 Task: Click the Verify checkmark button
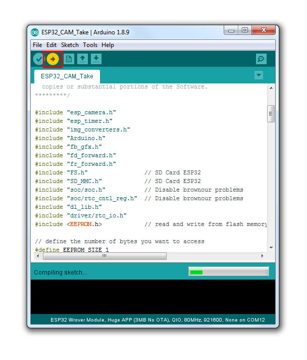[x=38, y=59]
